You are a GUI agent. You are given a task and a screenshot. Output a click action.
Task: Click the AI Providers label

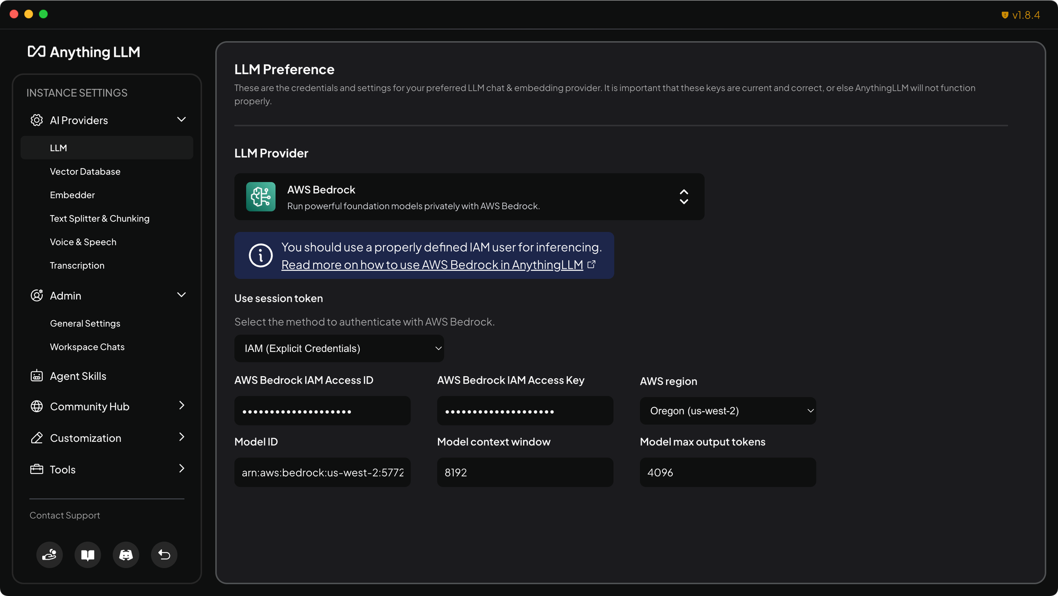tap(79, 120)
